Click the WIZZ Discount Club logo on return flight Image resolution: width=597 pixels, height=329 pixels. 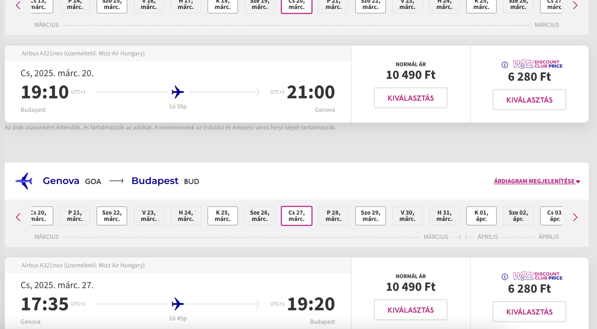(x=538, y=276)
